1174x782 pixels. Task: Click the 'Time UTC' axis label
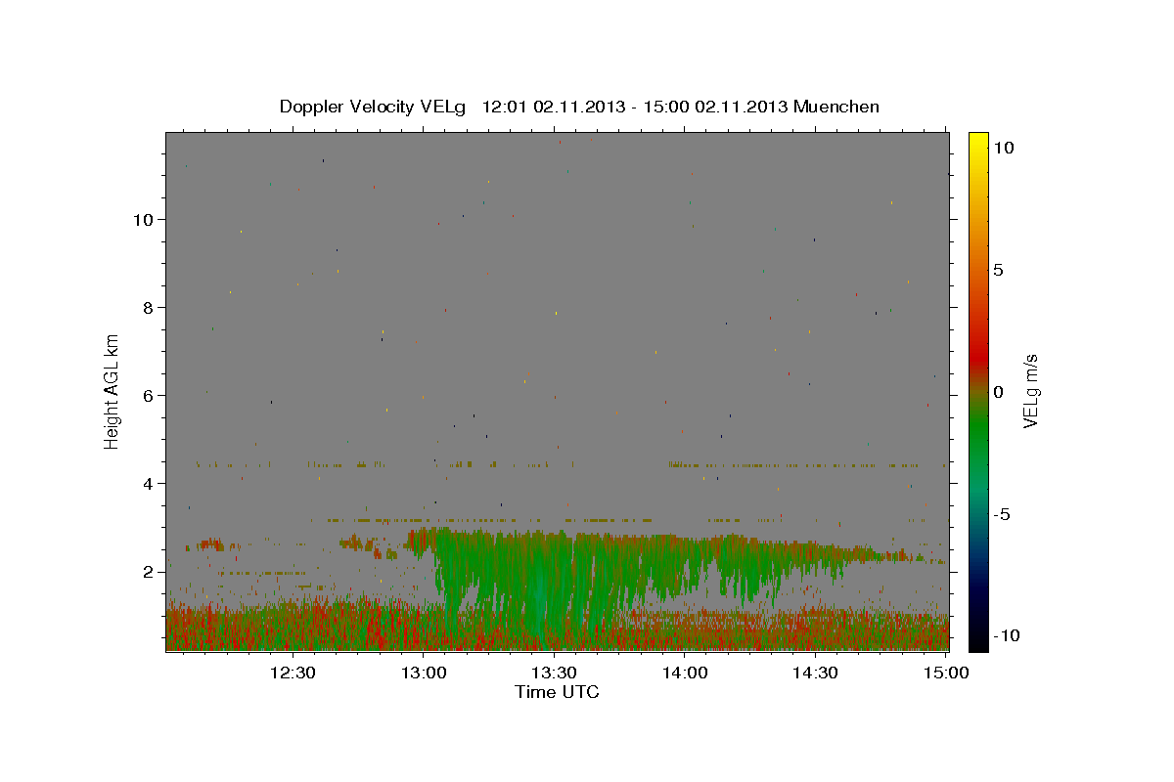tap(557, 692)
